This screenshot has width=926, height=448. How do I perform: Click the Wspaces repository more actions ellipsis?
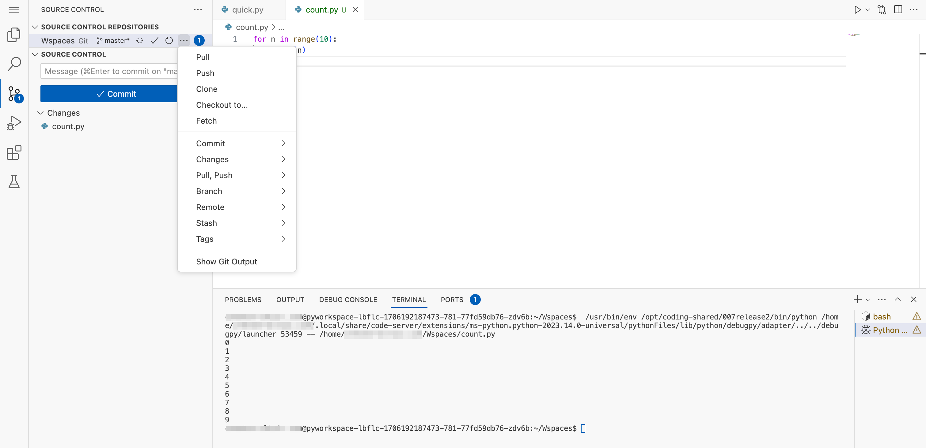click(184, 41)
